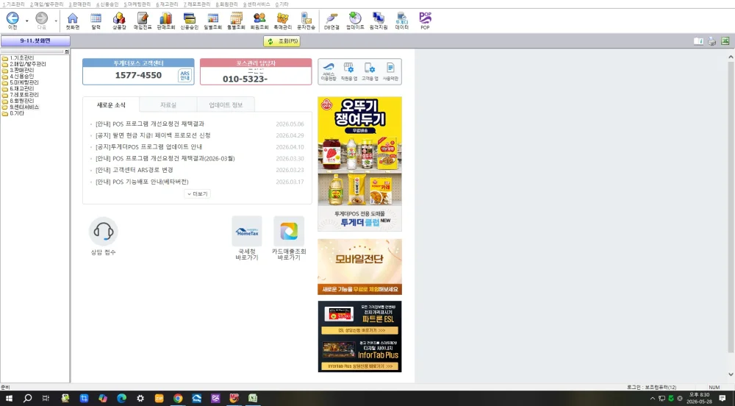Open notice 팔면 현금 지급! 페이백 프로모션 신청
Screen dimensions: 735x406
point(153,135)
